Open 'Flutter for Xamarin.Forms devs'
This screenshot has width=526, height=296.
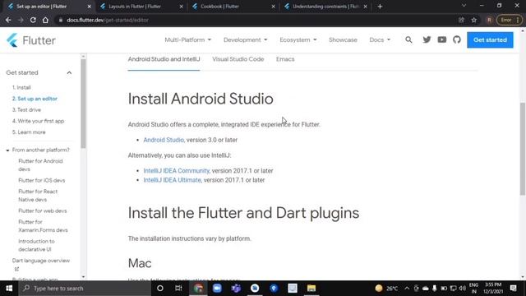43,226
